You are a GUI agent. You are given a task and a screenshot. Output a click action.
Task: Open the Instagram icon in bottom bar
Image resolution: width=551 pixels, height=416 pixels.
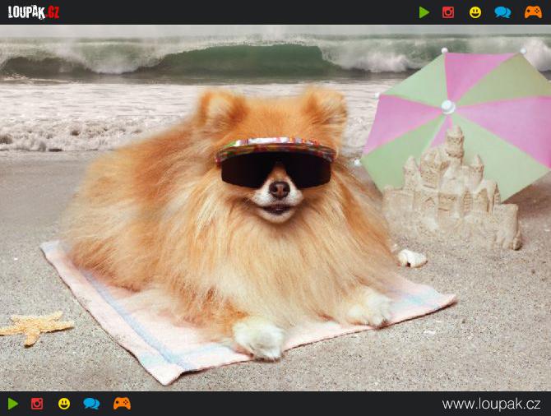37,404
